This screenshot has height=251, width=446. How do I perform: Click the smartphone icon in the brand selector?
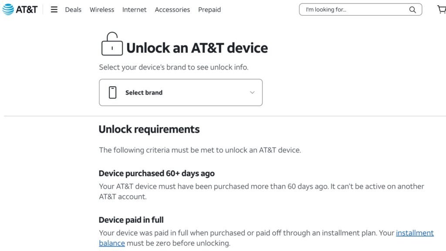point(113,92)
